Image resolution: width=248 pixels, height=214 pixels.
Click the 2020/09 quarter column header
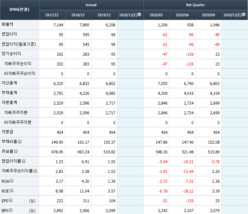click(x=208, y=15)
